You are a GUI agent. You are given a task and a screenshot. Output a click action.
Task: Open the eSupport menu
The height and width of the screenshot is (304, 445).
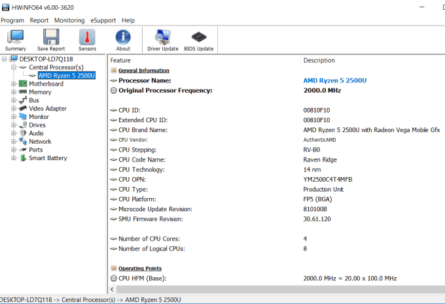pyautogui.click(x=103, y=20)
